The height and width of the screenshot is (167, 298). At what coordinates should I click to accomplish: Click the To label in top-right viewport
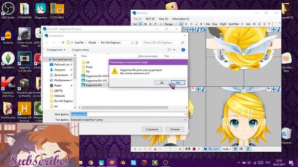click(x=269, y=29)
